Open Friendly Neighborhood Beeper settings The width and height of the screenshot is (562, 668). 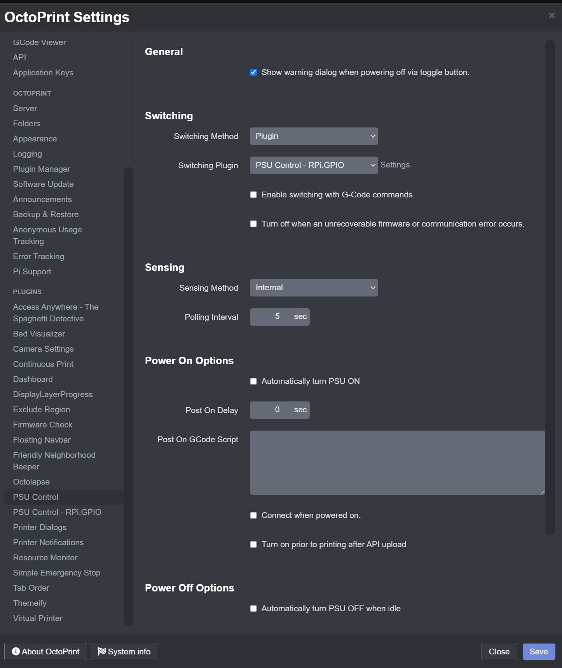54,461
